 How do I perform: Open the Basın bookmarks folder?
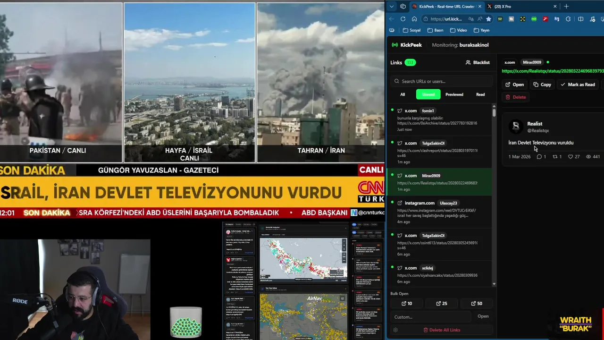436,30
